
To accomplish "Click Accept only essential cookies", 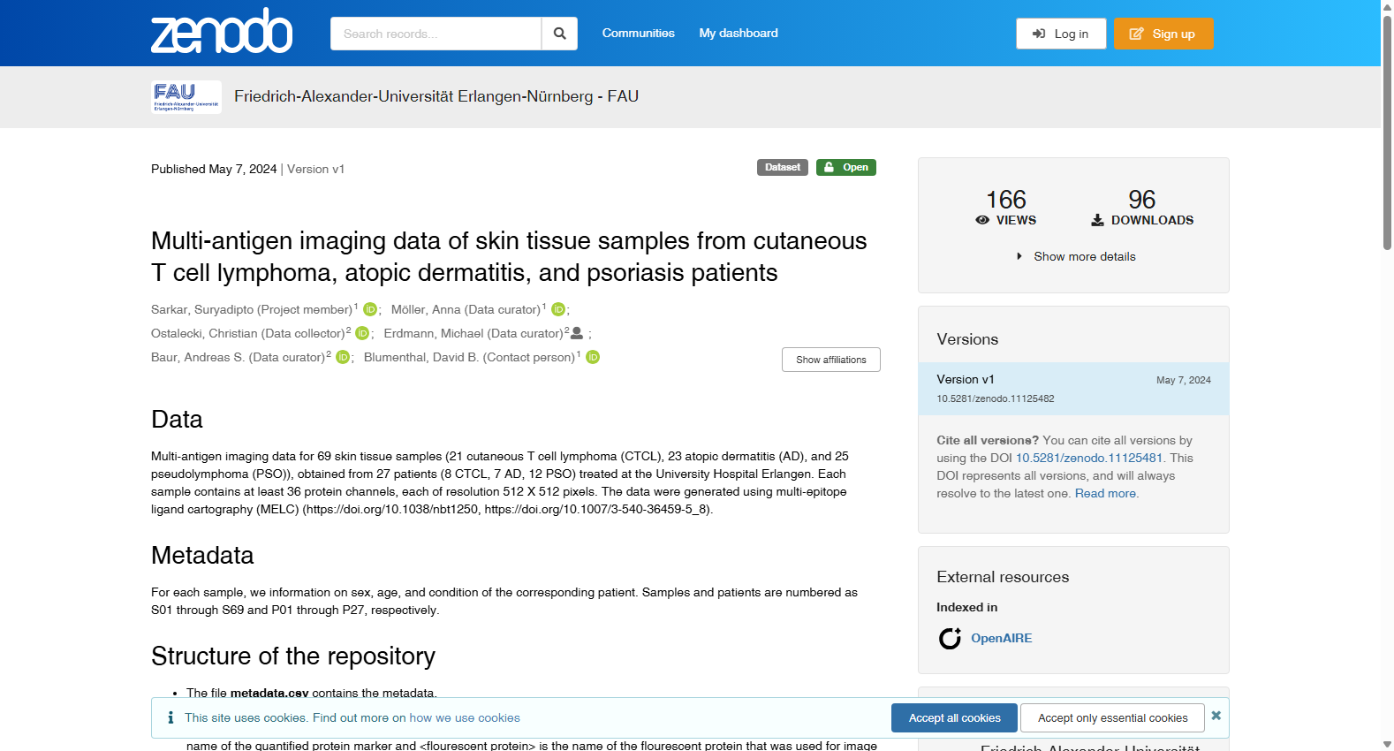I will tap(1112, 717).
